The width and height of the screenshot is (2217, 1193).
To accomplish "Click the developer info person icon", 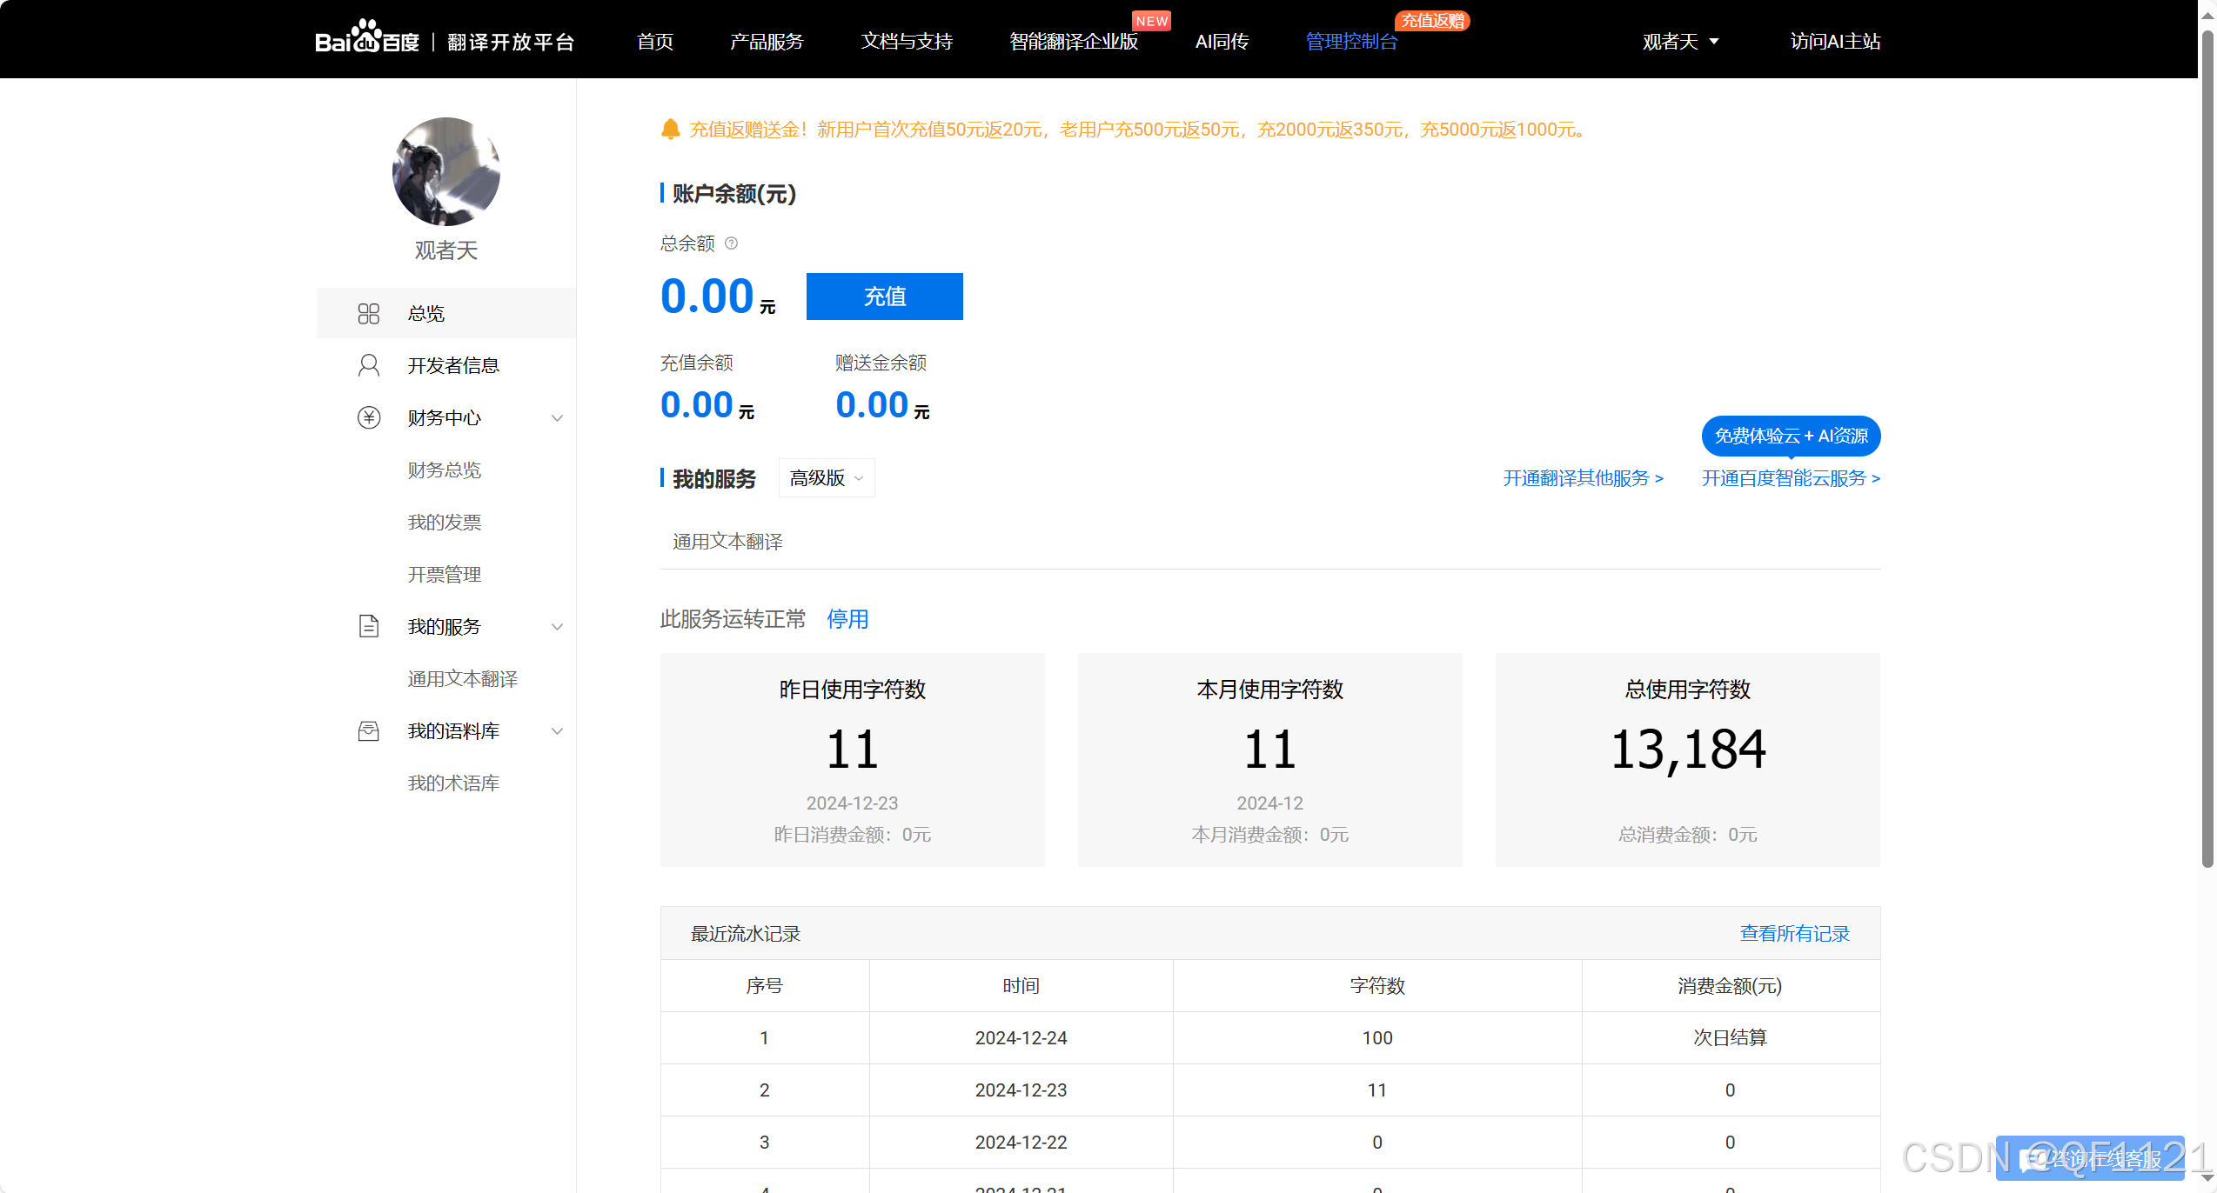I will 369,365.
